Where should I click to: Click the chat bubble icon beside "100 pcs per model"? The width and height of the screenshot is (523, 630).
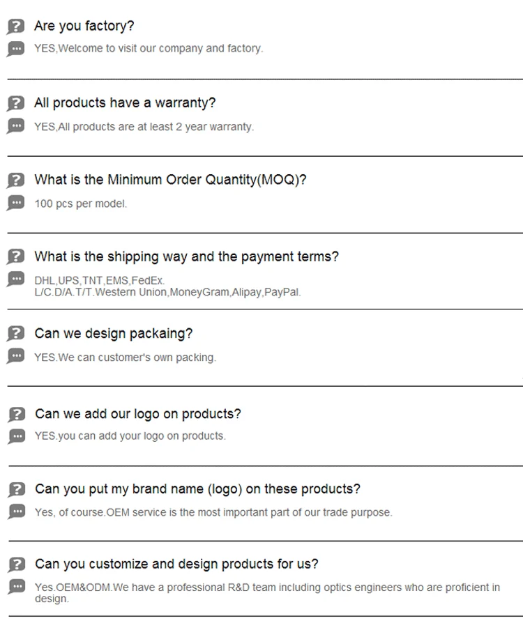tap(15, 203)
